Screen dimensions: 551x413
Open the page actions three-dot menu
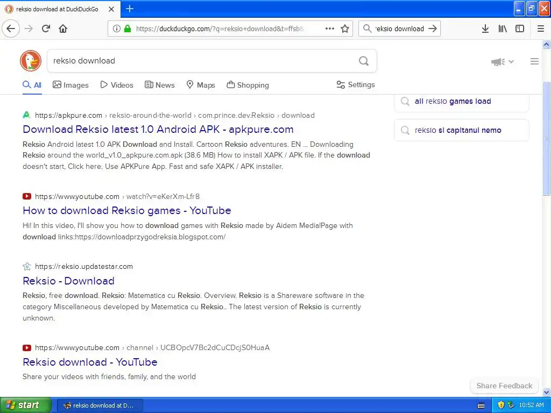point(330,29)
